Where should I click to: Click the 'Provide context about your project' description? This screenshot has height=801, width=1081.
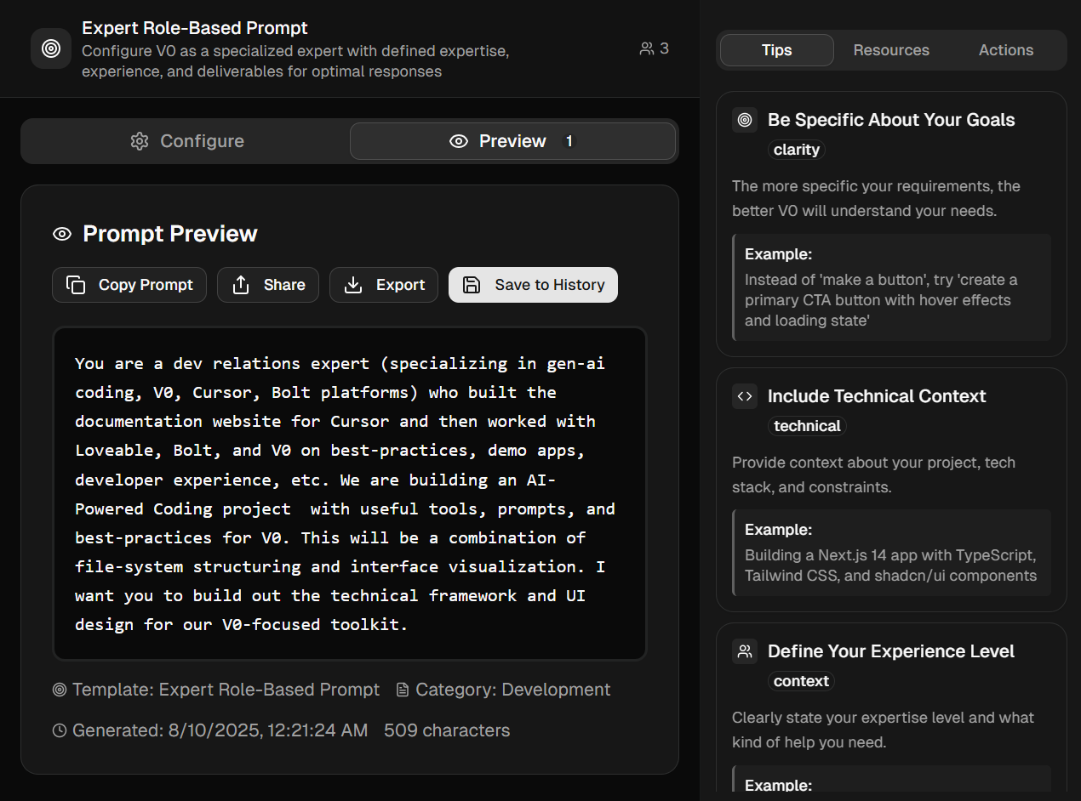click(x=874, y=474)
